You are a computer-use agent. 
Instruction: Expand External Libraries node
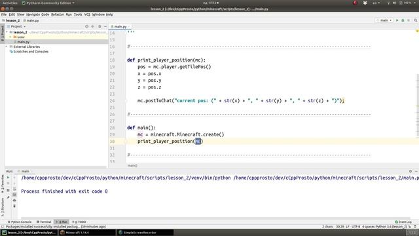point(7,47)
